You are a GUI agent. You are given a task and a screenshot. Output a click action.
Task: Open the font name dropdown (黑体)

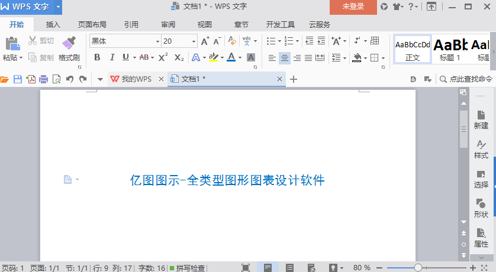[x=157, y=41]
